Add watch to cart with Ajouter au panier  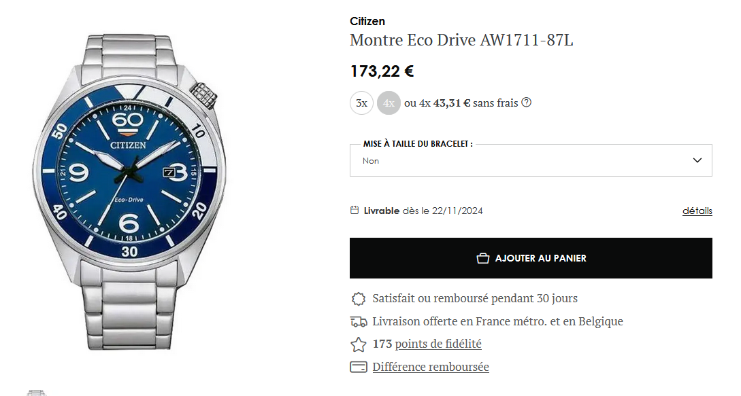point(531,258)
